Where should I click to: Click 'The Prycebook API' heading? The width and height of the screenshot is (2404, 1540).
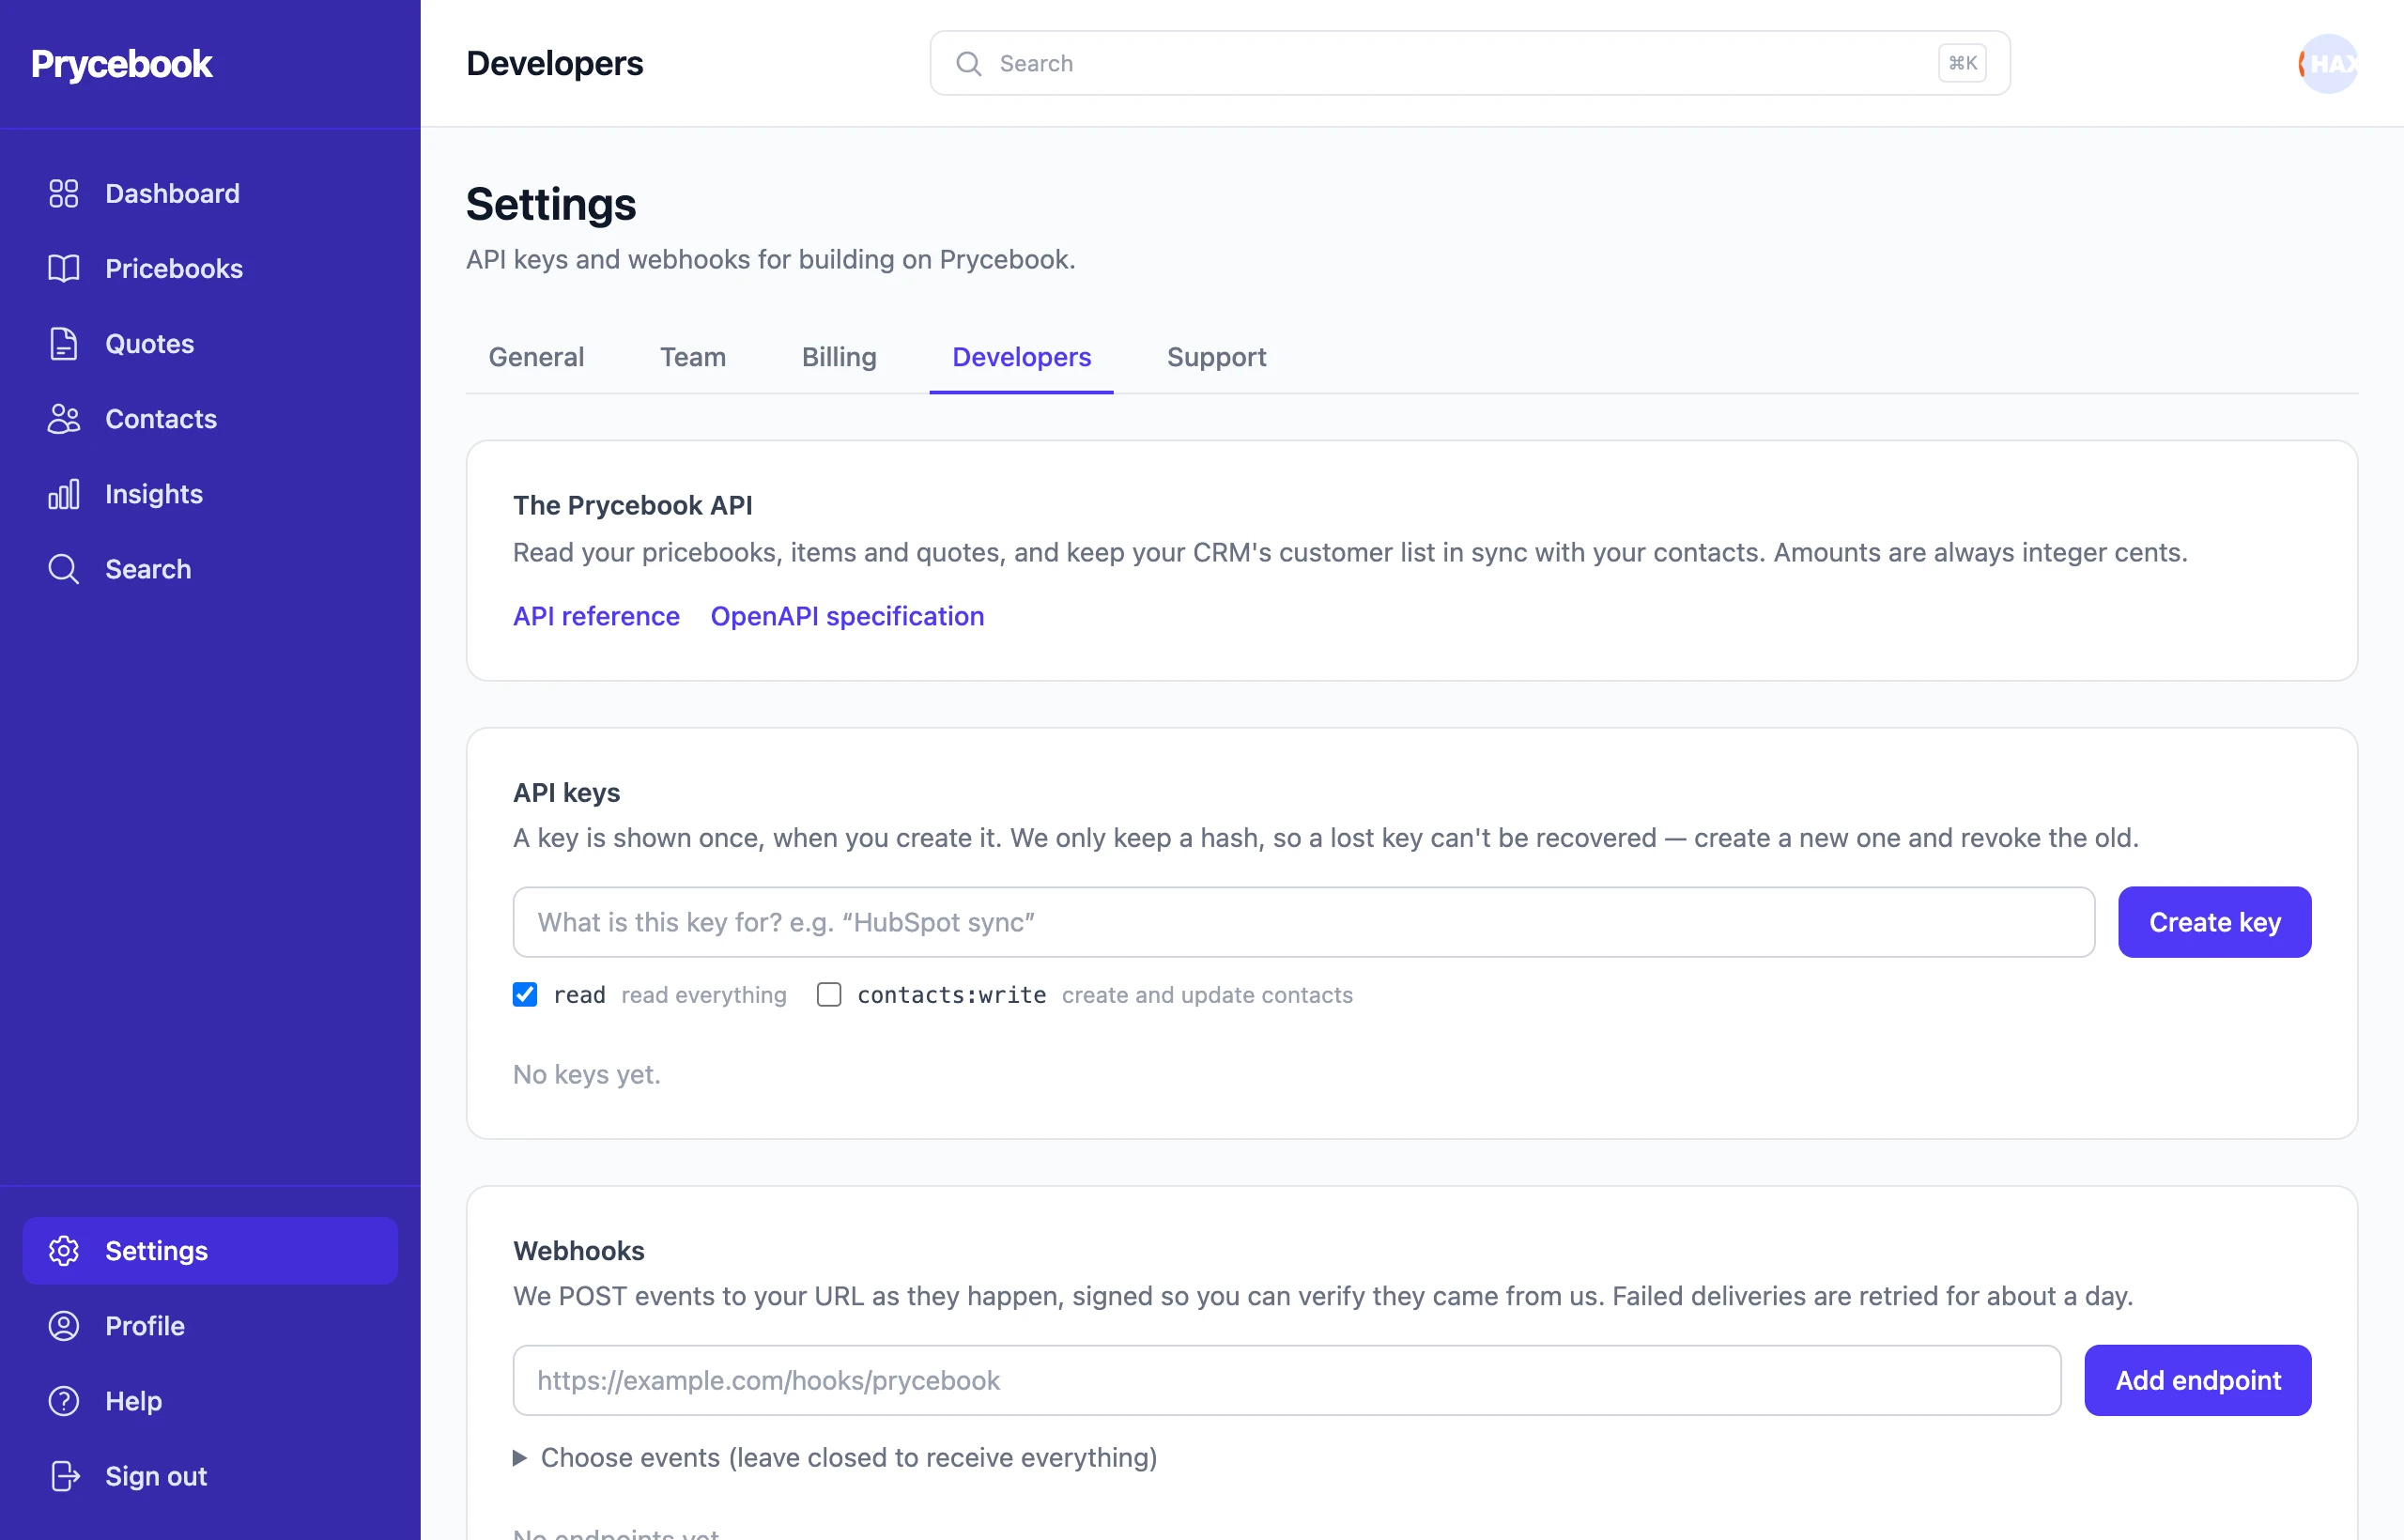pos(633,505)
